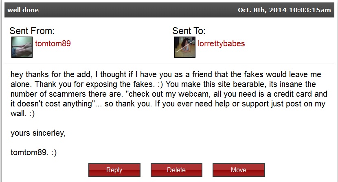This screenshot has height=182, width=338.
Task: Open recipient lorrettybabes' avatar thumbnail
Action: click(x=184, y=47)
